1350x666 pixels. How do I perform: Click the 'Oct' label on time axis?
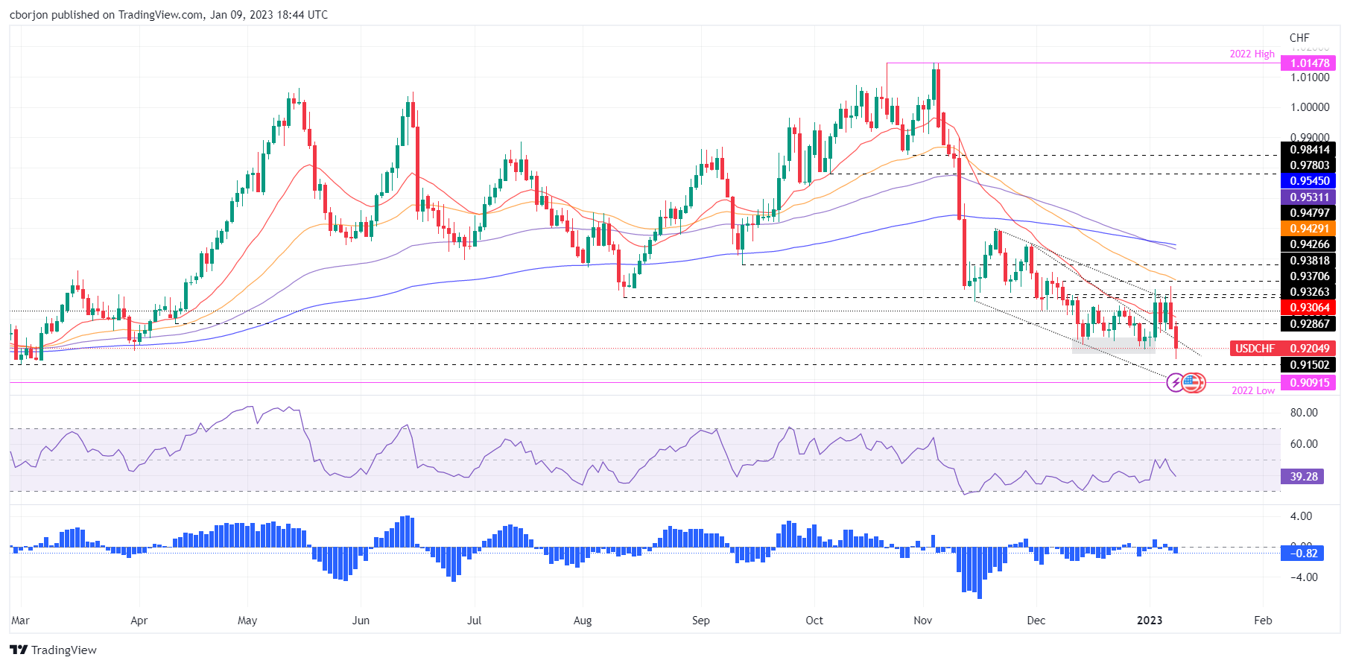tap(814, 621)
